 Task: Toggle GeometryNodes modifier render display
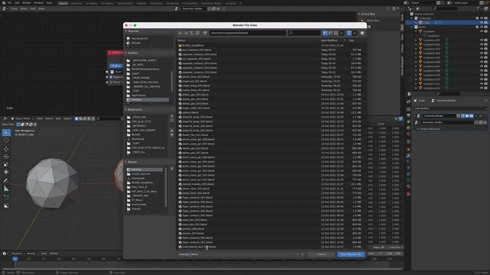472,116
